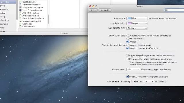
Task: Go forward using the preferences forward arrow
Action: tap(95, 10)
